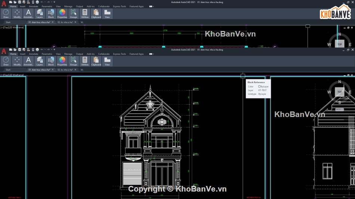Expand Clipboard panel in lower window ribbon
This screenshot has width=355, height=199.
[96, 61]
